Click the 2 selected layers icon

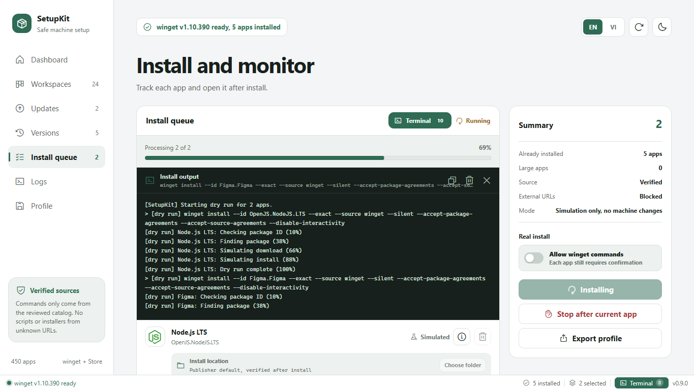572,383
